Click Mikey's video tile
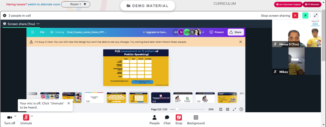Screen dimensions: 326x127 (296, 61)
